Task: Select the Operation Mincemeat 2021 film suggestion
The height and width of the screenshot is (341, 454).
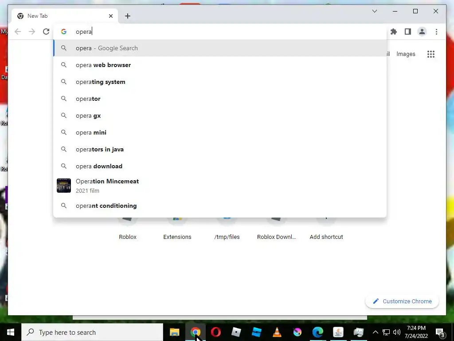Action: (x=220, y=186)
